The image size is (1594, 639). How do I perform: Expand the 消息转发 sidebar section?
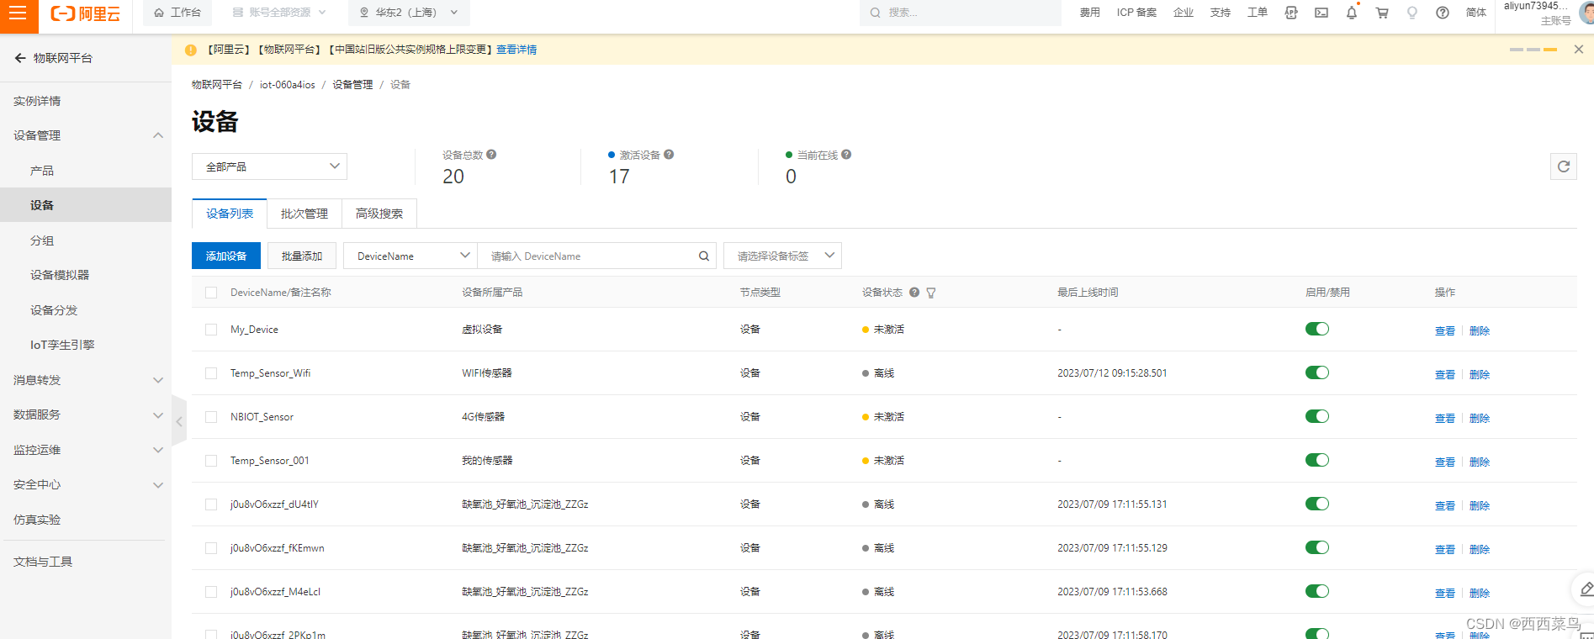click(x=158, y=380)
